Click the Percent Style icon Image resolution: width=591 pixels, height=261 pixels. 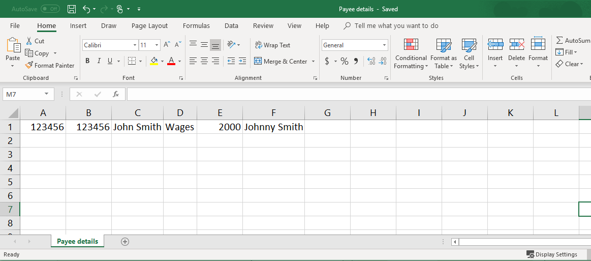[x=345, y=61]
